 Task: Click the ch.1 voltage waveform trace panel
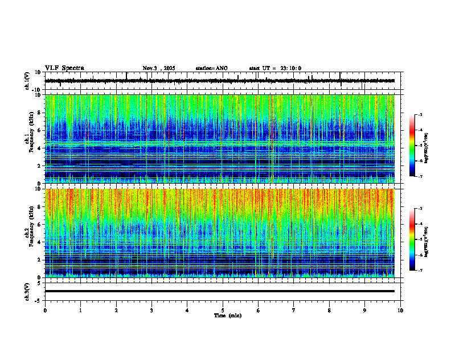coord(224,81)
